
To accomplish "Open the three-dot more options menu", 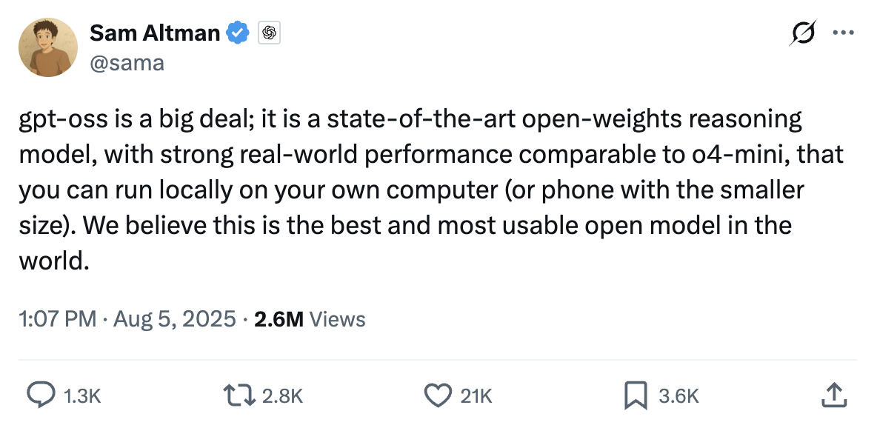I will (x=844, y=33).
